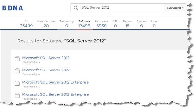The height and width of the screenshot is (108, 195).
Task: Expand Technopedia under the second Microsoft SQL Server 2012
Action: click(31, 74)
